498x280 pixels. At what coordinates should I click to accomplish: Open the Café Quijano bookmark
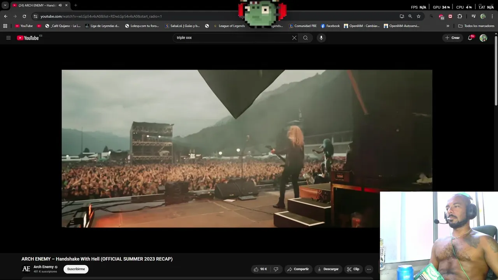tap(63, 26)
